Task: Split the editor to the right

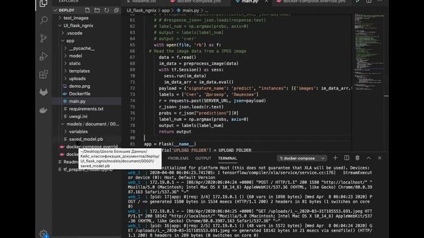Action: point(369,1)
